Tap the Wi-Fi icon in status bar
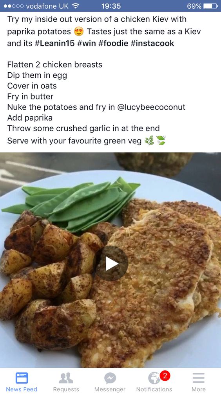Screen dimensions: 221x394 75,6
